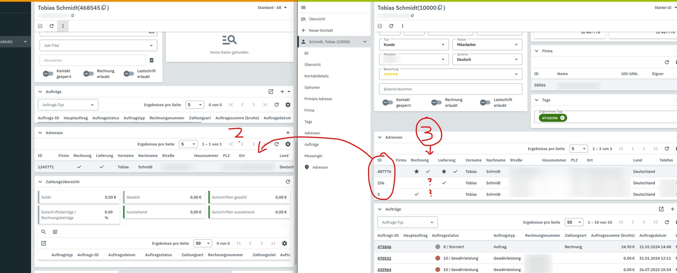Viewport: 677px width, 273px height.
Task: Enable Rechnung erlaubt in right panel
Action: (x=436, y=102)
